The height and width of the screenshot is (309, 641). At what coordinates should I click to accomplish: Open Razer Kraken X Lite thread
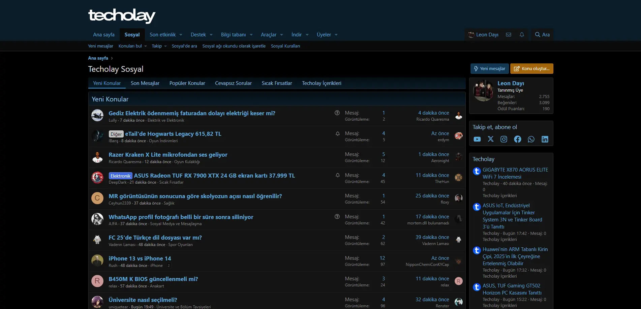pos(168,155)
